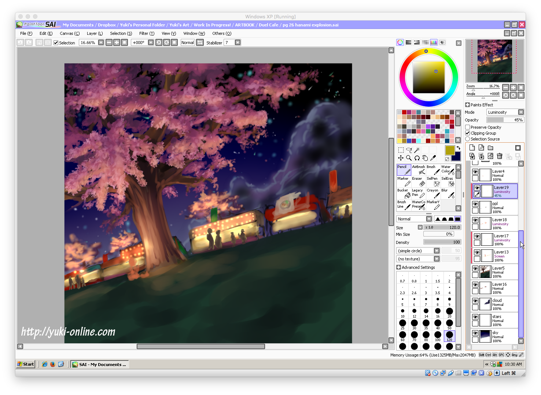Clear the layer with eraser icon
Viewport: 541px width, 395px height.
pos(490,156)
